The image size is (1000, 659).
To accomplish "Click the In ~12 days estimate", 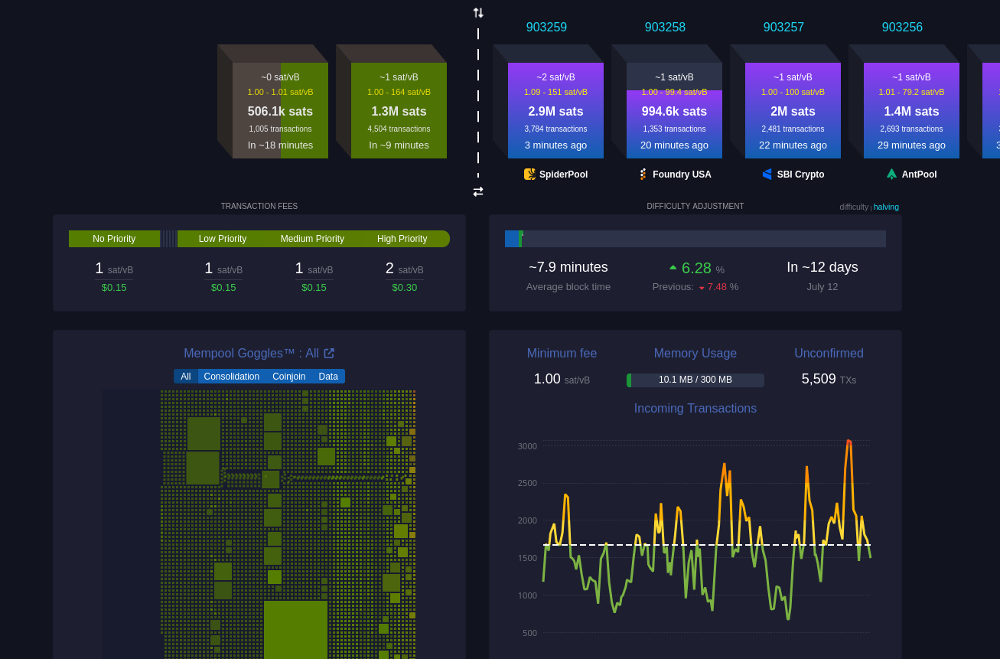I will 822,267.
